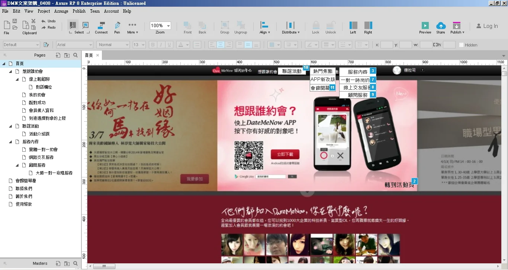Open the line color picker
This screenshot has width=508, height=270.
311,45
